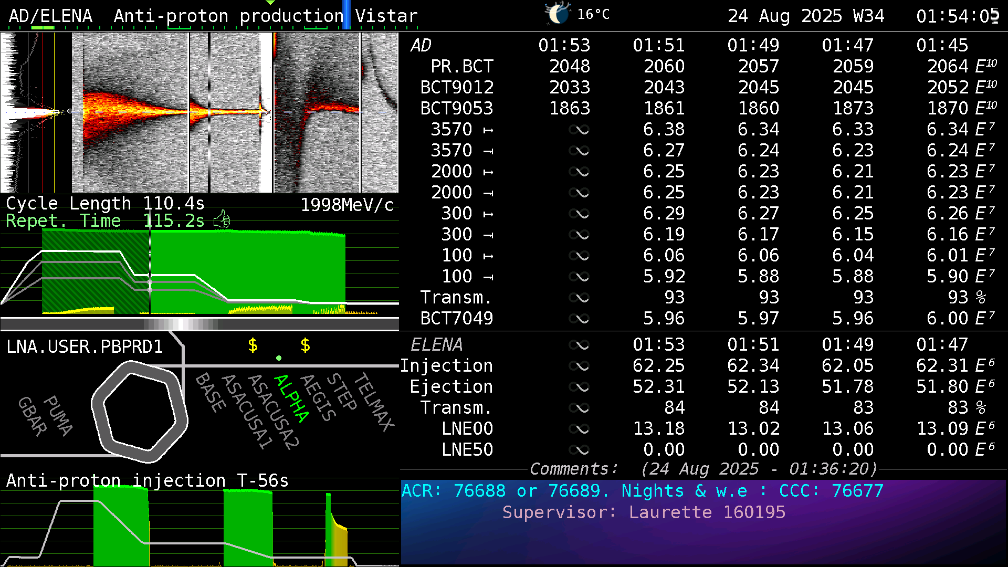Click the second yellow dollar sign symbol
This screenshot has height=567, width=1008.
point(305,345)
